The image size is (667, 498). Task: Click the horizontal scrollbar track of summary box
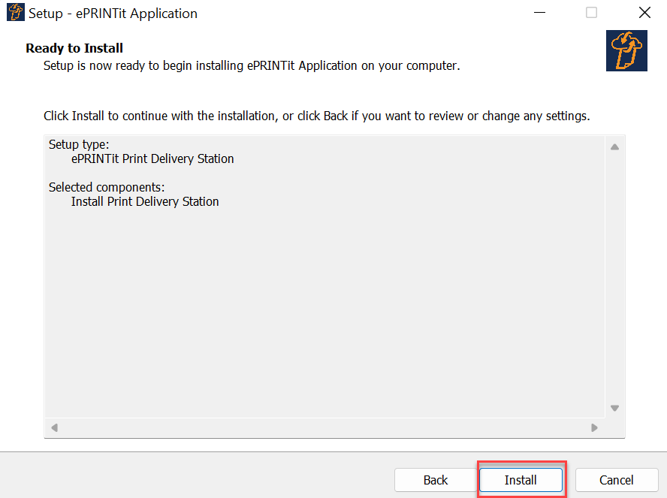tap(323, 428)
